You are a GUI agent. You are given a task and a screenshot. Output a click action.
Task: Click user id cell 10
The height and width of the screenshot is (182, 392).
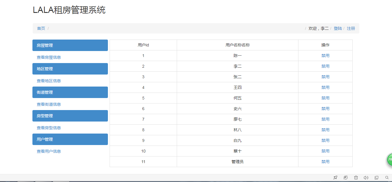(x=143, y=151)
